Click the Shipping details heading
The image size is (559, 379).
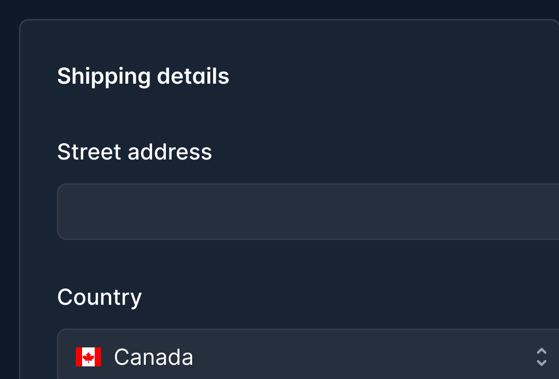(x=143, y=76)
